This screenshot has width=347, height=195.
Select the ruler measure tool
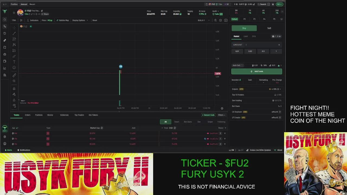pyautogui.click(x=14, y=75)
